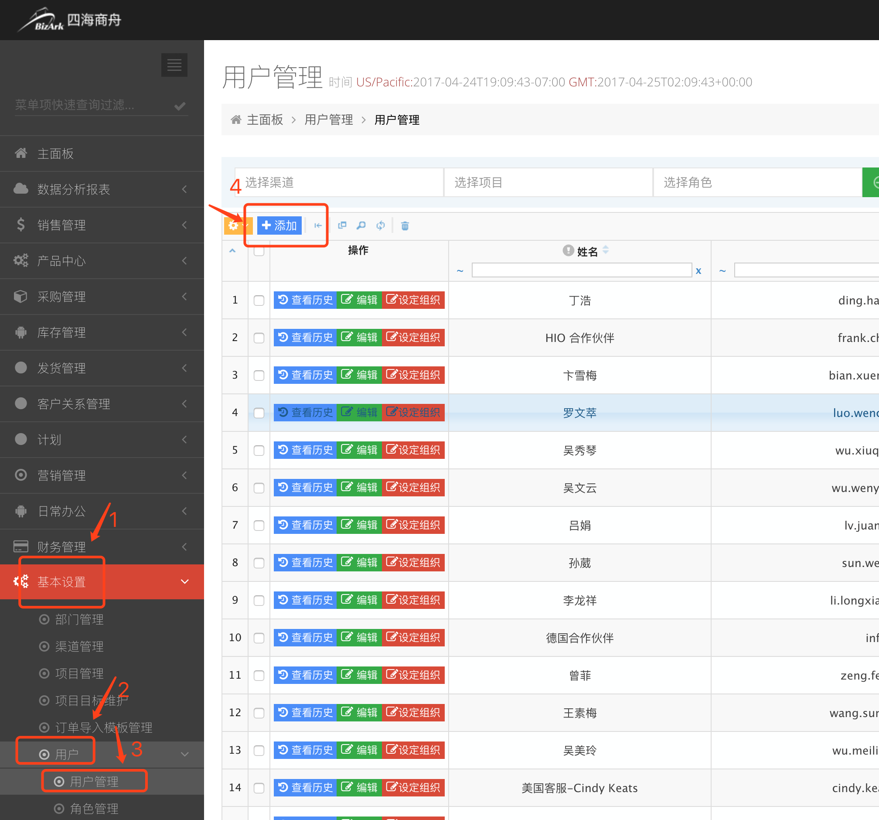This screenshot has height=820, width=879.
Task: Click the home icon in the breadcrumb
Action: [236, 120]
